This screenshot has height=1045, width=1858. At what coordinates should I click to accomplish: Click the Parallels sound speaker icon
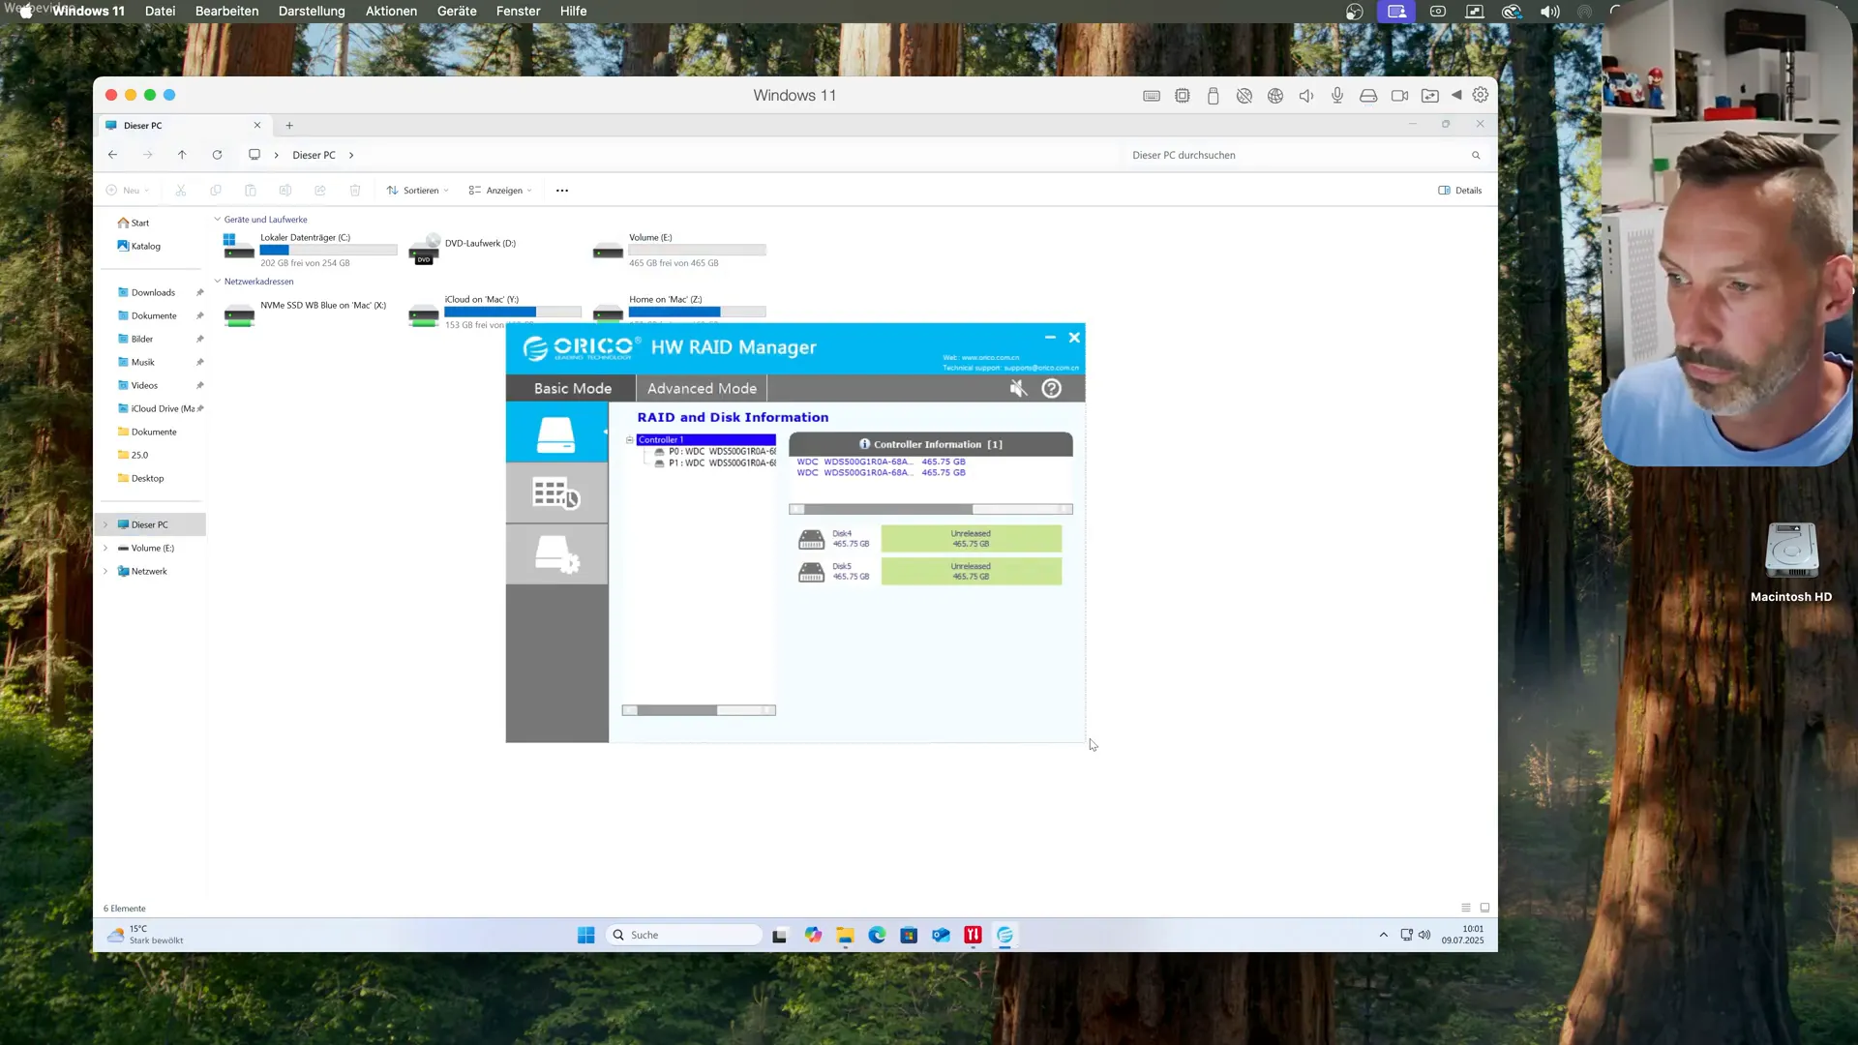pos(1306,96)
